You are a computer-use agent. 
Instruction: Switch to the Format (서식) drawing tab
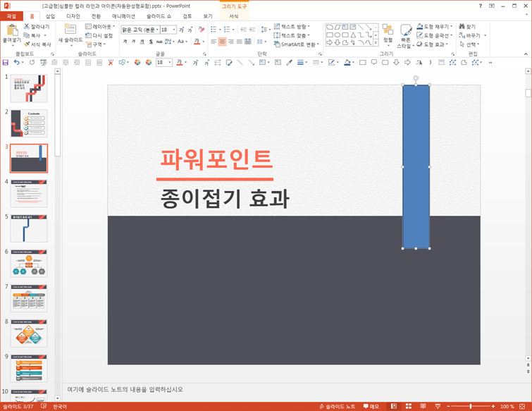click(x=234, y=16)
